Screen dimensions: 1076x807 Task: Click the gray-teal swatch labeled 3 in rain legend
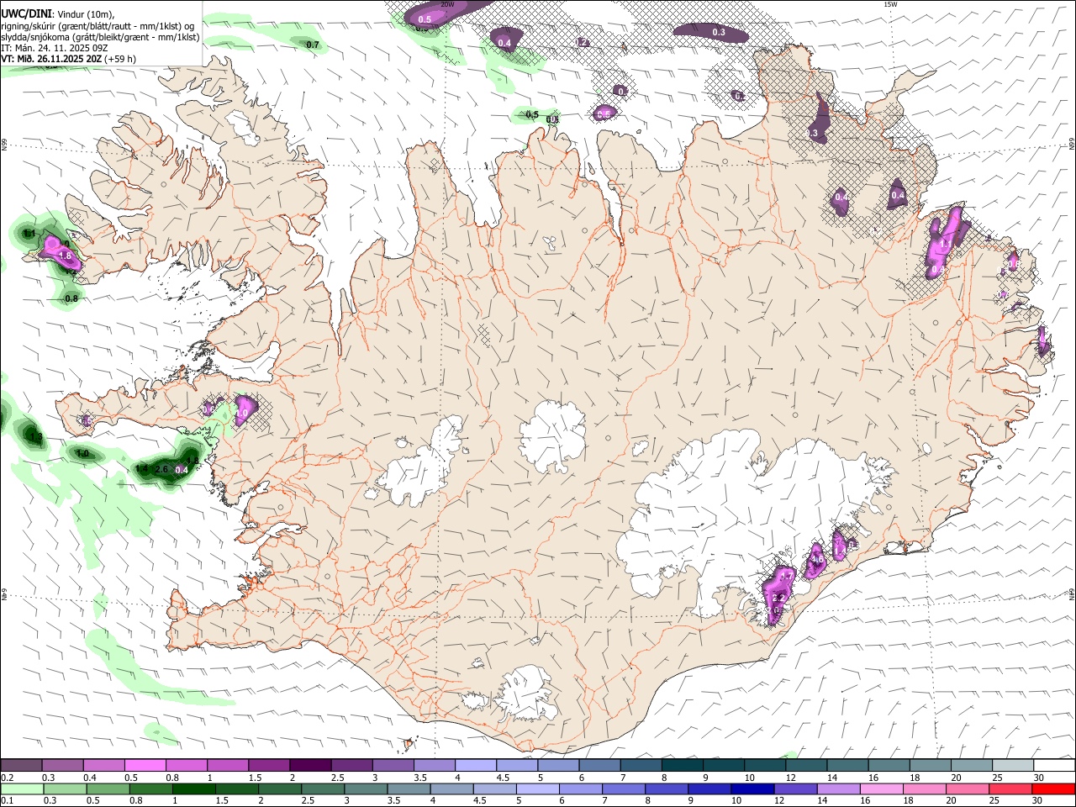pos(367,789)
